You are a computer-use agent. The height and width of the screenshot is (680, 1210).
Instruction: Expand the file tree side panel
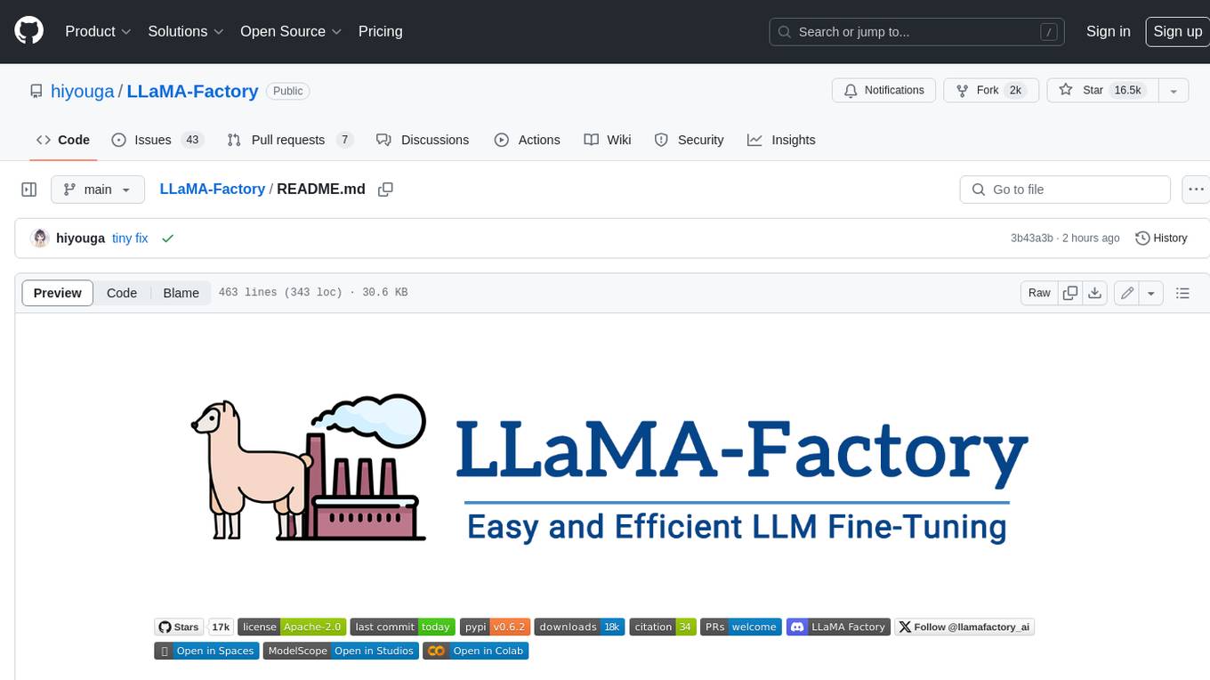(29, 190)
